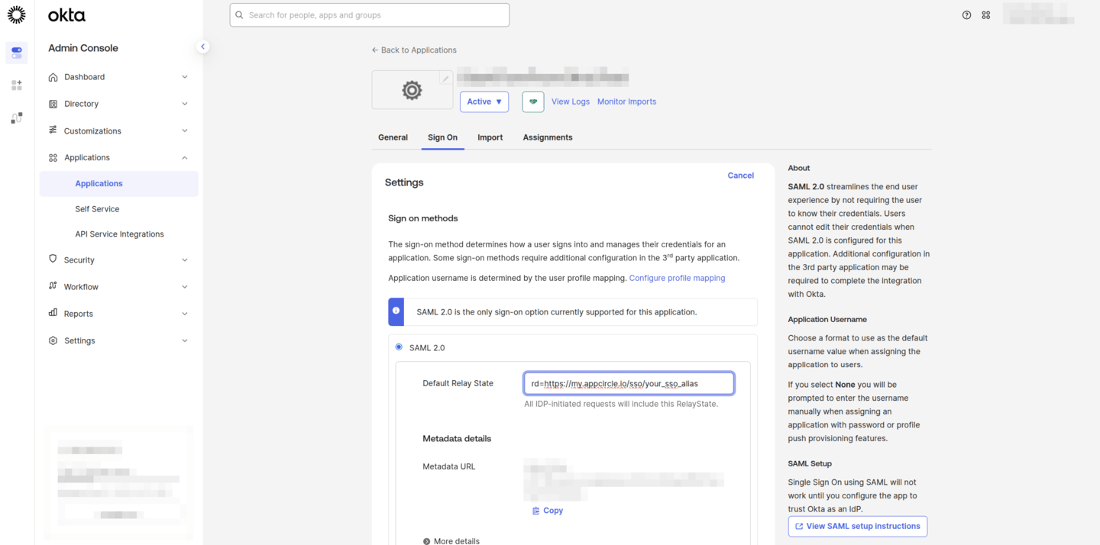Viewport: 1100px width, 545px height.
Task: Open the apps grid icon in header
Action: click(986, 15)
